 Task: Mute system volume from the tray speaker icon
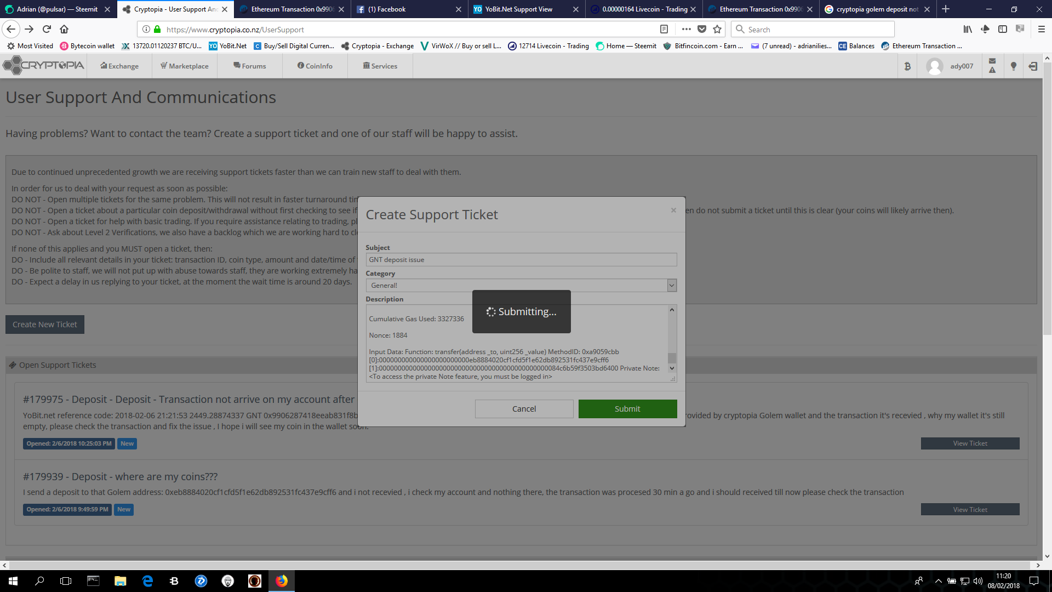coord(977,581)
